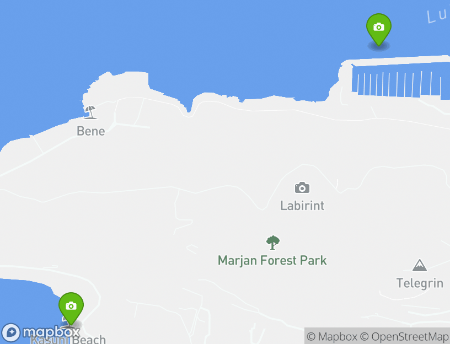The width and height of the screenshot is (450, 344).
Task: Click the Bene beach umbrella icon
Action: click(90, 112)
